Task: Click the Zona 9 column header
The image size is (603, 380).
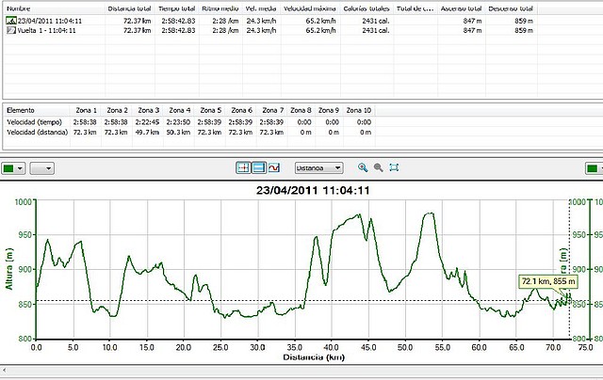Action: [329, 110]
